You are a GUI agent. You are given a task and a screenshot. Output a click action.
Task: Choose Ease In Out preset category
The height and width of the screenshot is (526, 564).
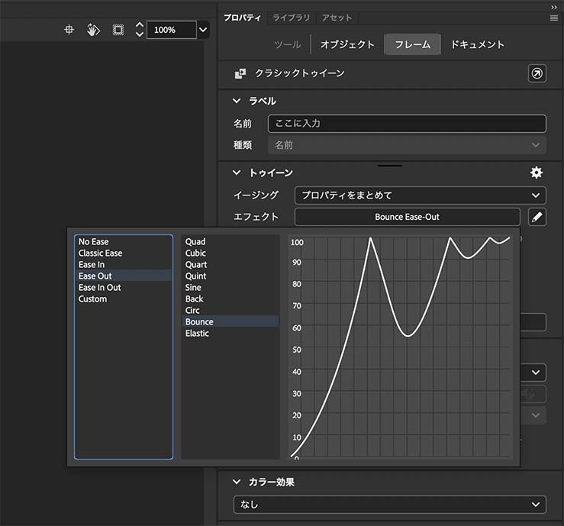click(100, 287)
